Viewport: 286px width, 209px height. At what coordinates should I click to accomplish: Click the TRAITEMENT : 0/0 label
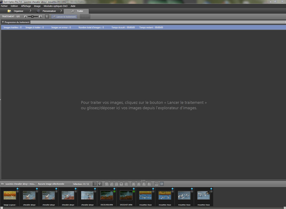tap(11, 16)
